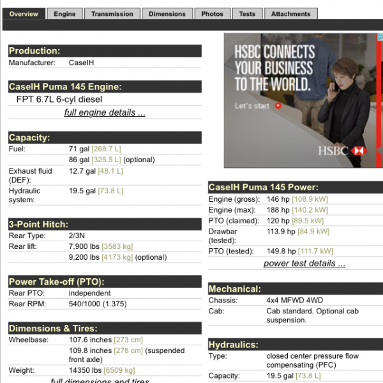
Task: Click rear lift '7,900 lbs [3583 kg]'
Action: point(101,246)
